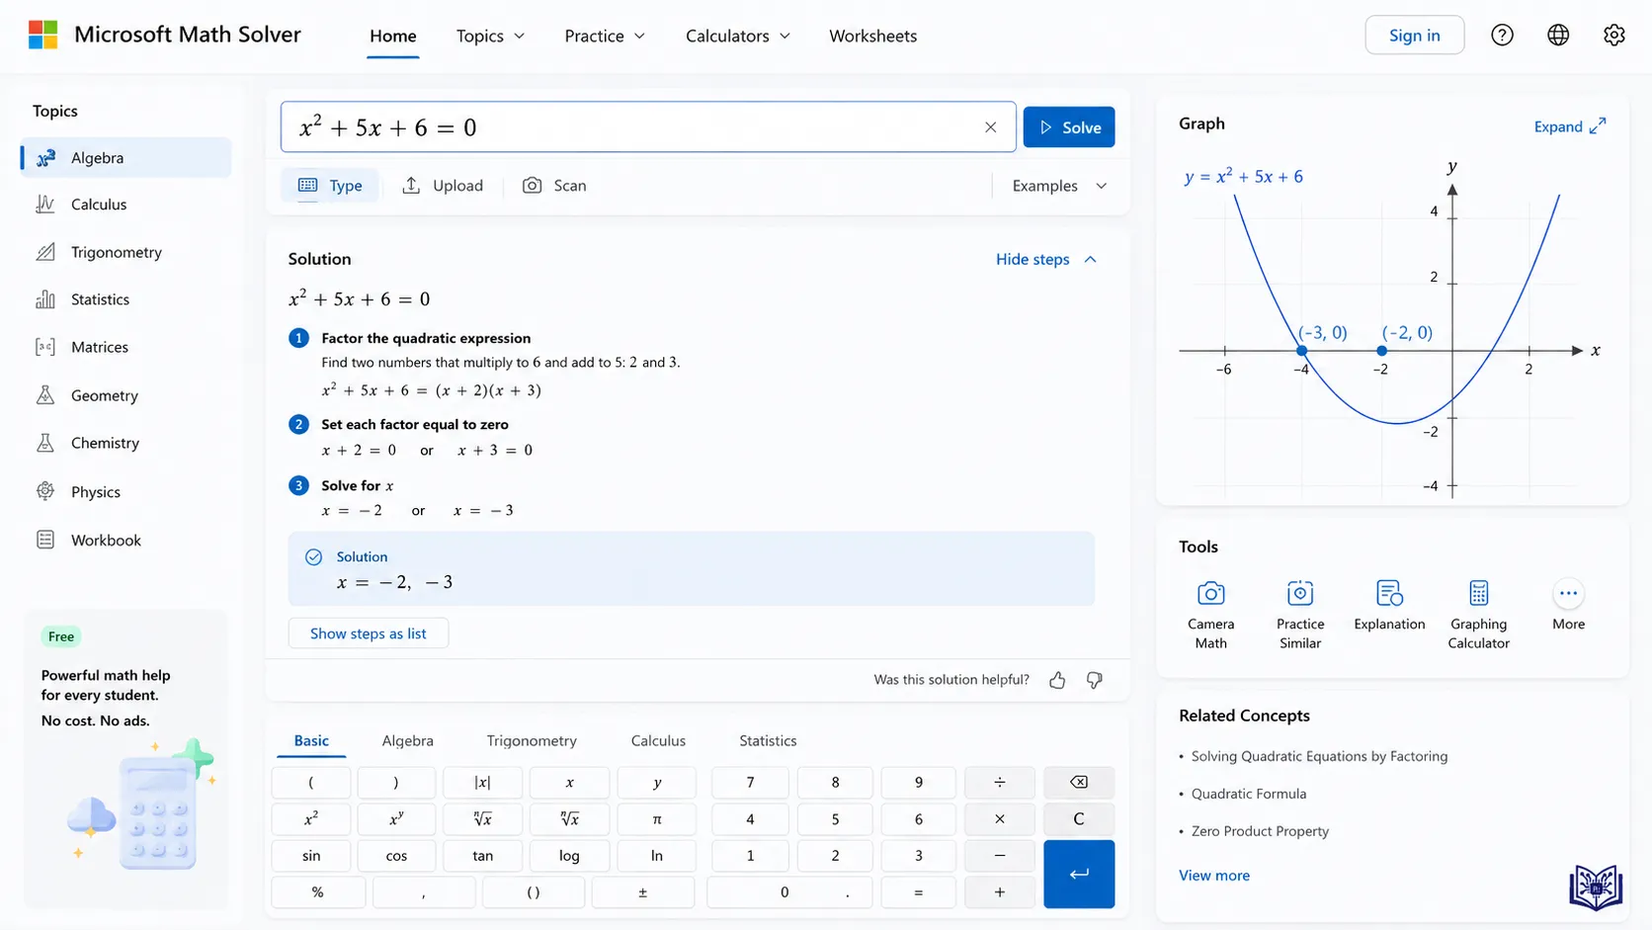Select the Basic keypad tab
The height and width of the screenshot is (930, 1652).
tap(311, 740)
